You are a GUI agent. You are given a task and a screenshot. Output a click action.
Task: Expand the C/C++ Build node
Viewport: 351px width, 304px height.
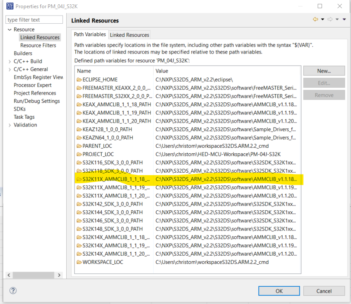(x=10, y=61)
